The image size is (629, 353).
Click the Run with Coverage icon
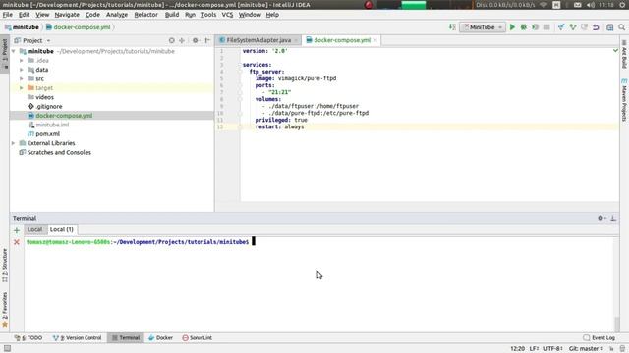click(x=535, y=27)
